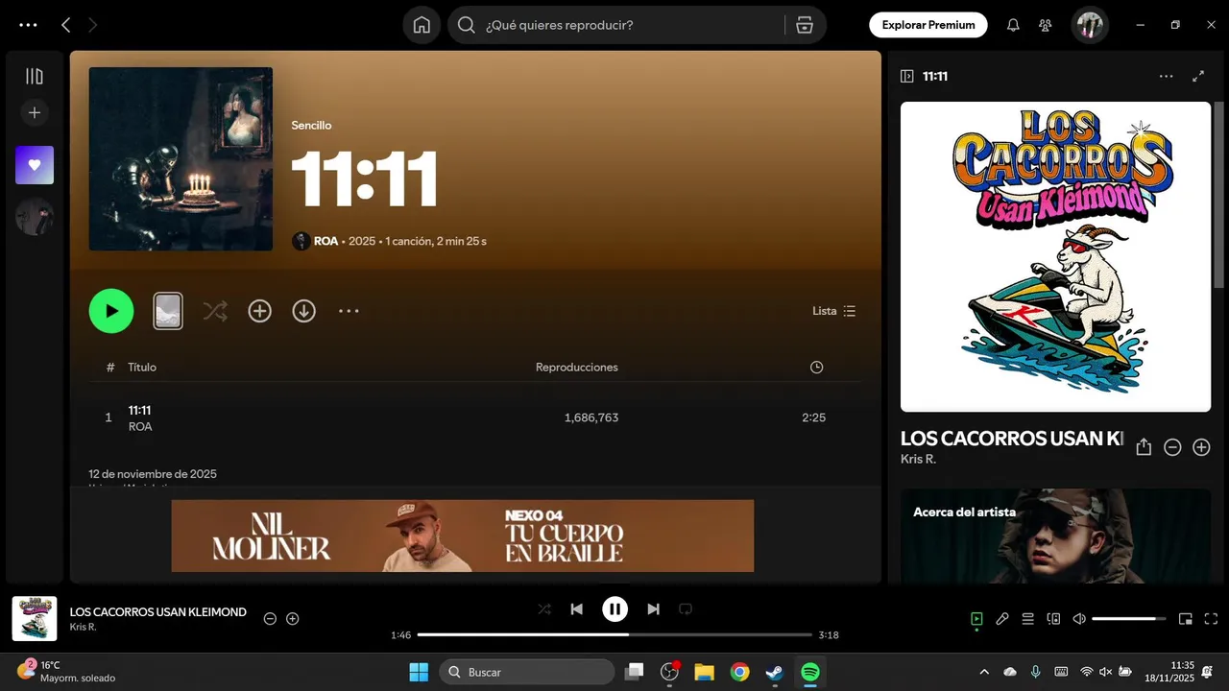Open the notifications bell
Image resolution: width=1229 pixels, height=691 pixels.
pos(1013,25)
